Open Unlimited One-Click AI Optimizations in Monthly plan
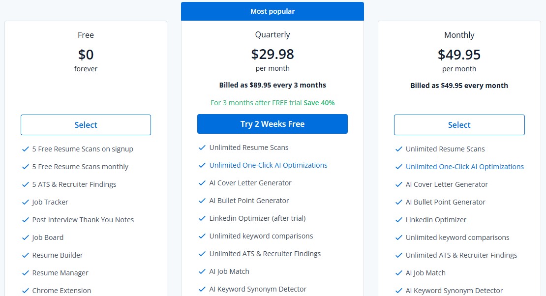 click(464, 167)
